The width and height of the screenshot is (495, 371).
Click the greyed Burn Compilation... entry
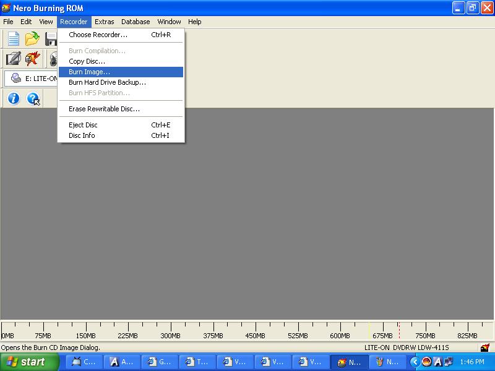121,51
